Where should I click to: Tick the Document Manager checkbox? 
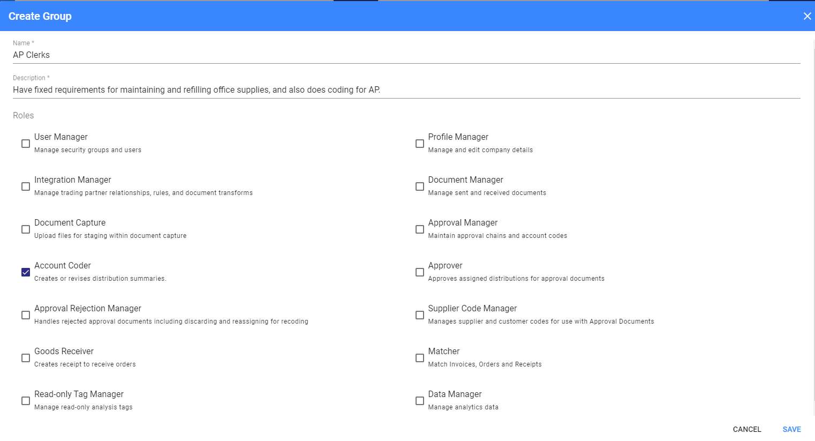click(420, 186)
